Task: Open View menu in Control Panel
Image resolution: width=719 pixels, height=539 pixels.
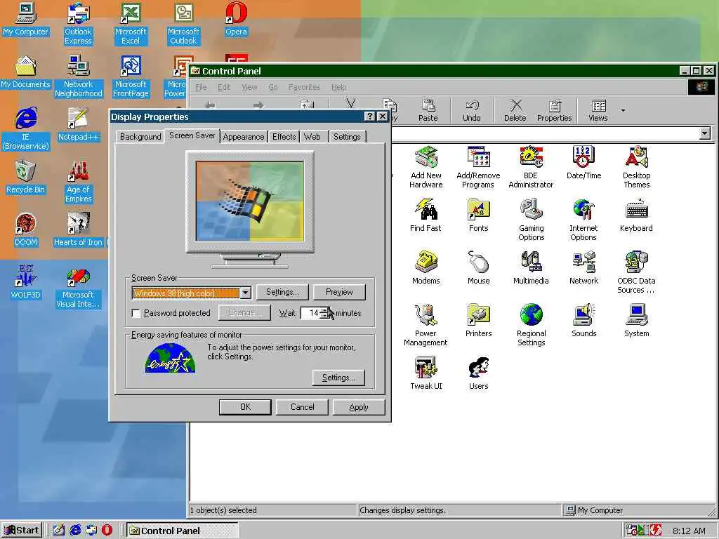Action: (x=249, y=87)
